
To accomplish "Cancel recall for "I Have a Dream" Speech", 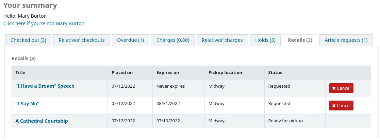I will pyautogui.click(x=341, y=88).
